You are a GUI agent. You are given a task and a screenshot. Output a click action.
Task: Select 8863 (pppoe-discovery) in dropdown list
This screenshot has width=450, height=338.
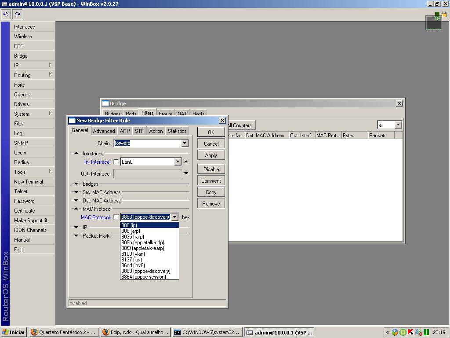pyautogui.click(x=149, y=271)
